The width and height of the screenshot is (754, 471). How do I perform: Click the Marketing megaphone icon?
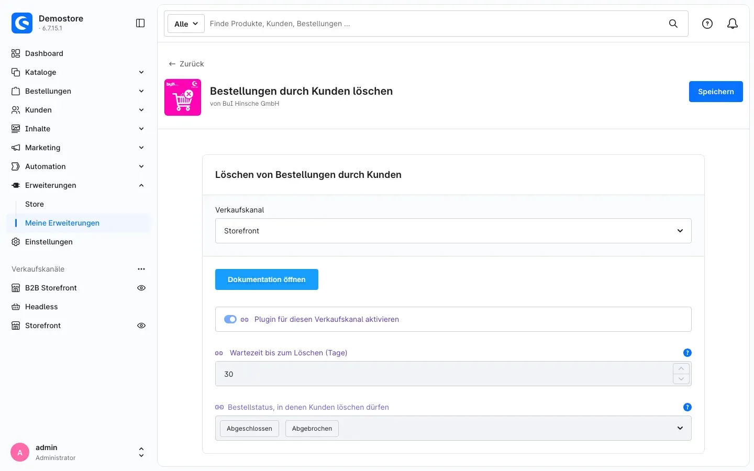16,148
